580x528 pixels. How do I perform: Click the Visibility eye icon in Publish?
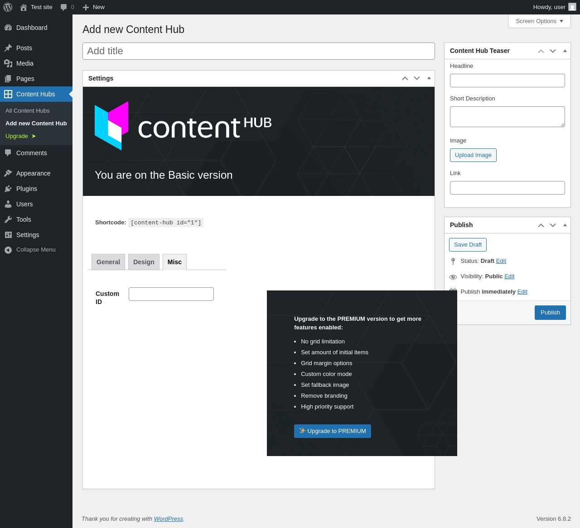(x=453, y=277)
